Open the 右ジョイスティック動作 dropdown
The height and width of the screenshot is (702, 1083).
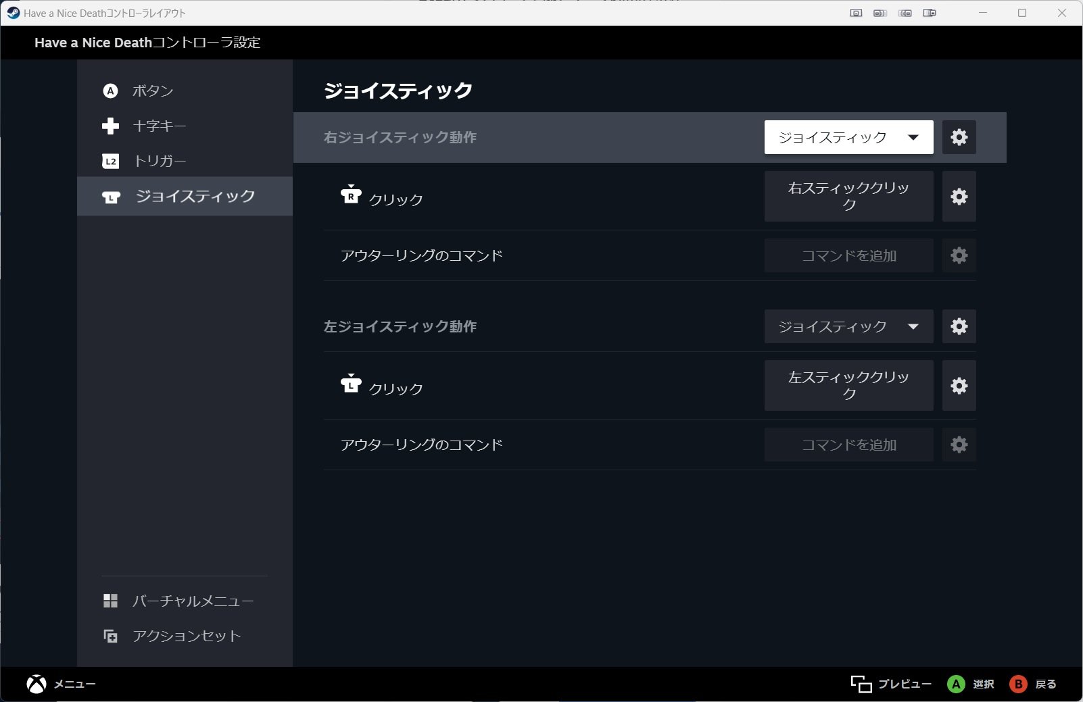(848, 137)
